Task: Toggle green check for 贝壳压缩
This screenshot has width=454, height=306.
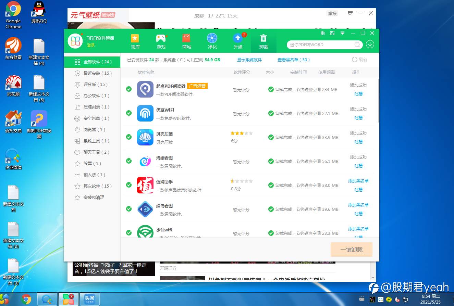Action: pos(129,137)
